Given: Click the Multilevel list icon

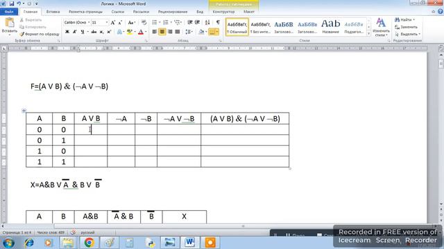Looking at the screenshot, I should (x=177, y=22).
